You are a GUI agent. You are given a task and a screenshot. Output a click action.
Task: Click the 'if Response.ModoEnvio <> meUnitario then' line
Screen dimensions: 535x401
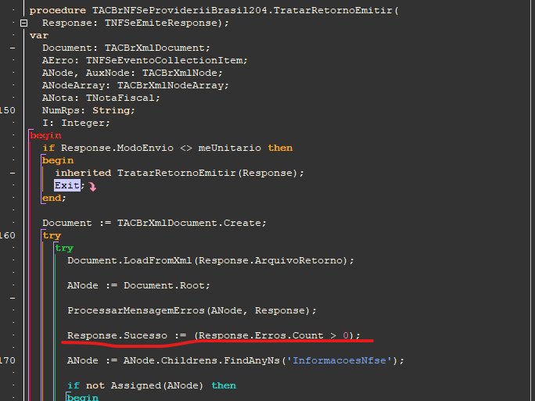pos(167,148)
